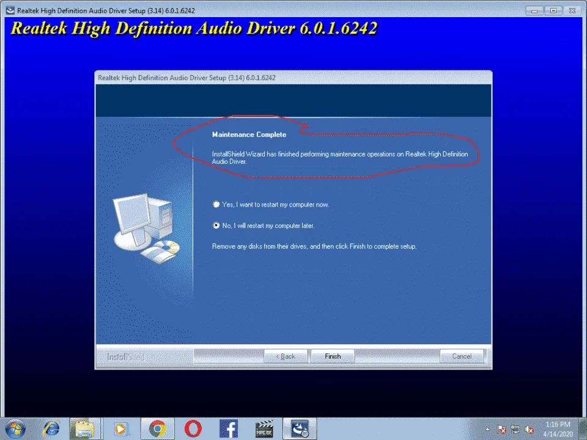Open Windows Explorer folder icon on taskbar
The height and width of the screenshot is (440, 587).
click(x=84, y=429)
